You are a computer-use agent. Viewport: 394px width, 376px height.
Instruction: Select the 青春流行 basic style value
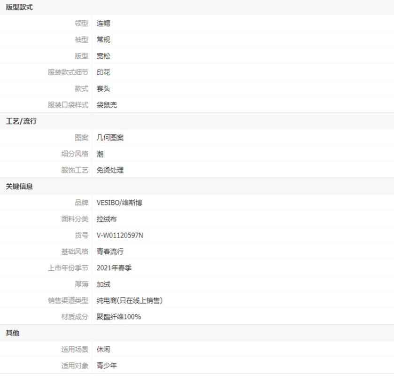[x=110, y=252]
